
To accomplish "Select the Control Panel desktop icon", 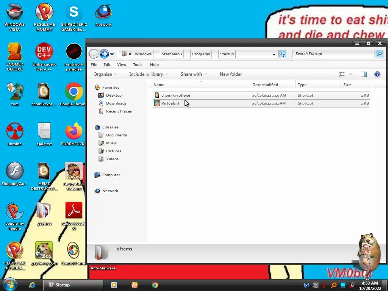I will pyautogui.click(x=73, y=253).
